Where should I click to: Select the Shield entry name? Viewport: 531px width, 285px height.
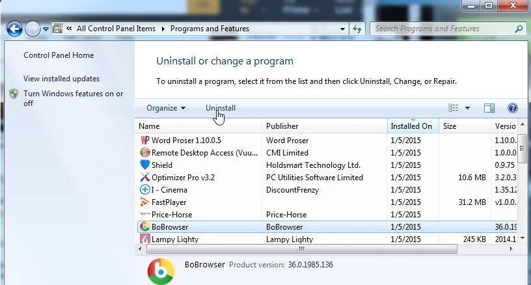tap(162, 165)
